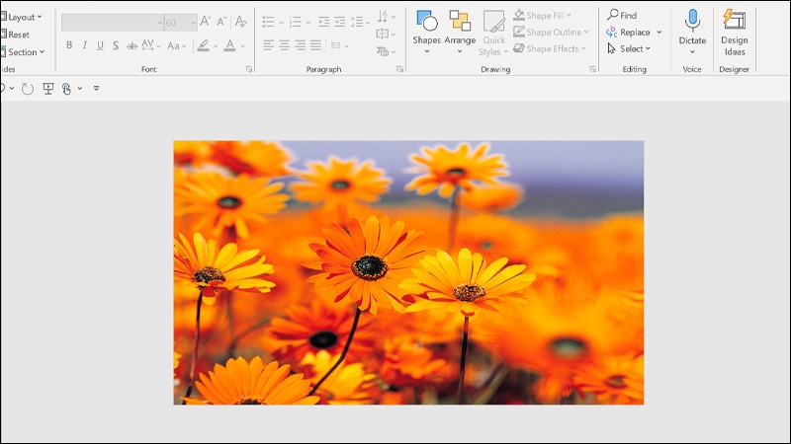Open Line Spacing options

click(360, 22)
